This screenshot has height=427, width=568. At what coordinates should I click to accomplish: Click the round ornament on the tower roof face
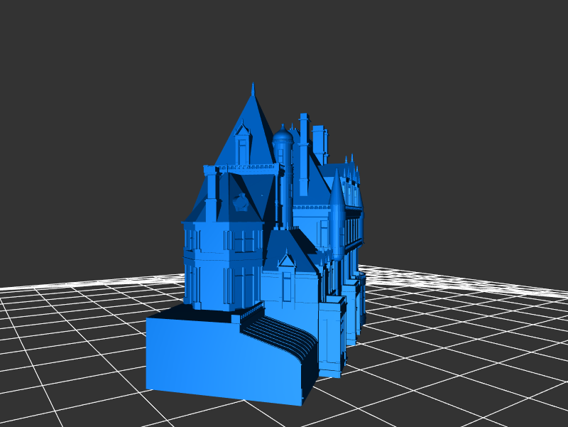pos(241,202)
